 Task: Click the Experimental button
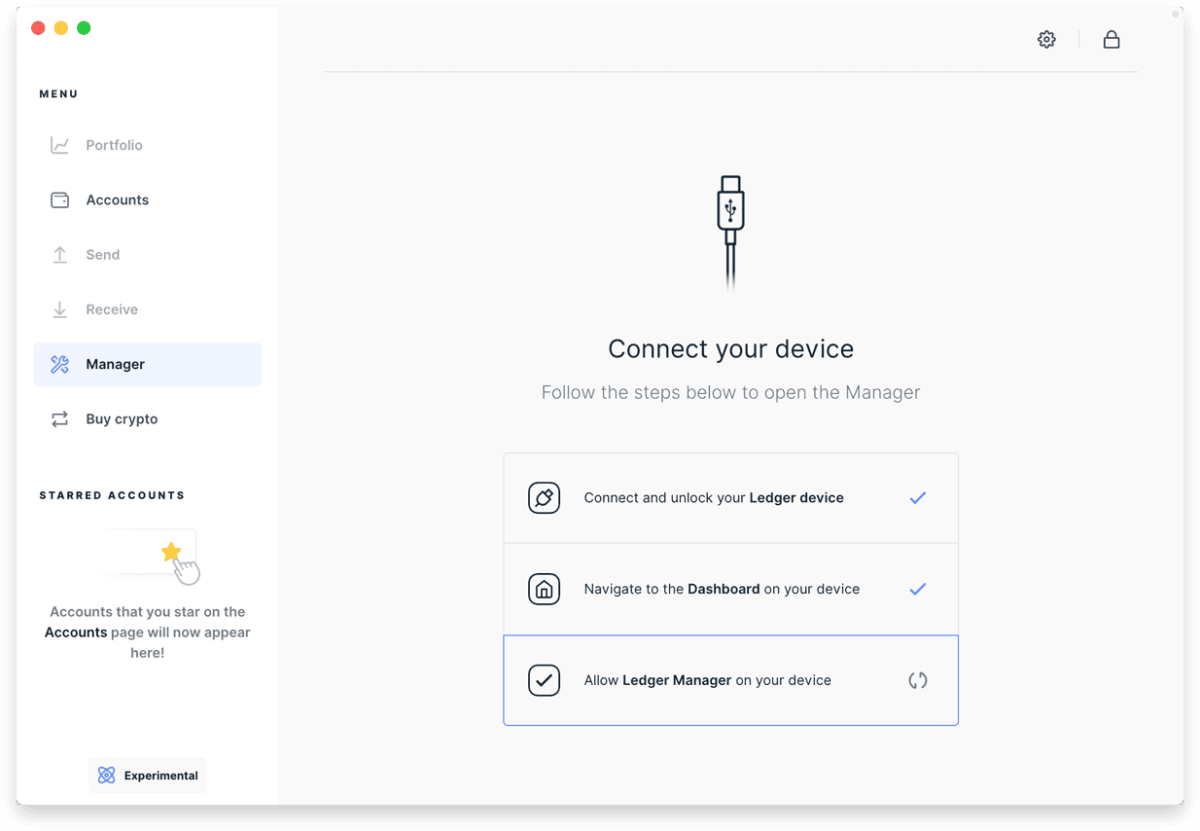(148, 776)
